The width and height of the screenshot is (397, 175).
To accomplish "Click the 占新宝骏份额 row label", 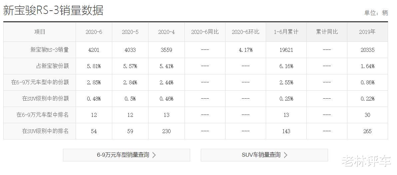I will pyautogui.click(x=52, y=66).
